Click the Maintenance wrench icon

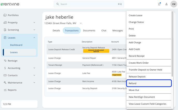(x=5, y=83)
